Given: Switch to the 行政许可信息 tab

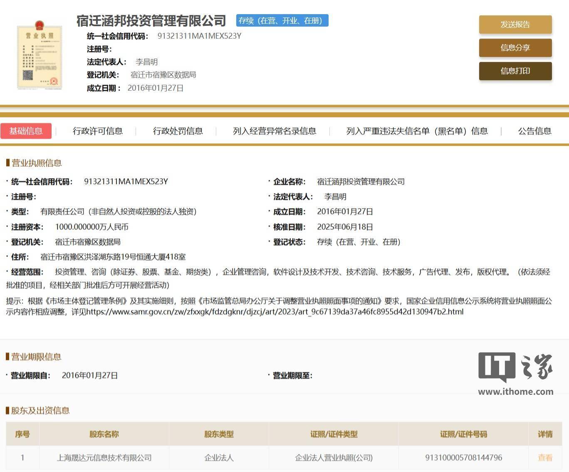Looking at the screenshot, I should pyautogui.click(x=98, y=131).
